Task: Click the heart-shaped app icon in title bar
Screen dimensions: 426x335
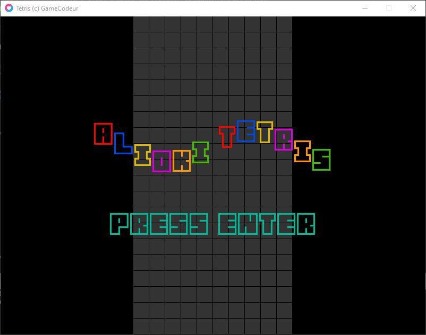Action: coord(9,8)
